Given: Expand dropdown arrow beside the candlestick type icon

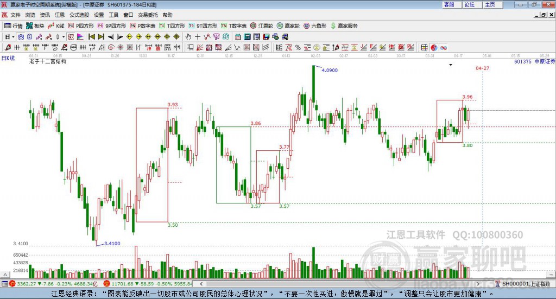Looking at the screenshot, I should pyautogui.click(x=64, y=37).
